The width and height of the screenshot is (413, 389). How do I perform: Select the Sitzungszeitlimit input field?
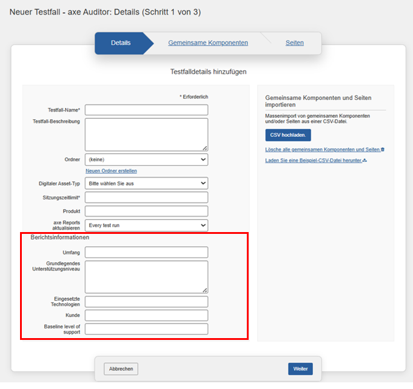[x=146, y=198]
